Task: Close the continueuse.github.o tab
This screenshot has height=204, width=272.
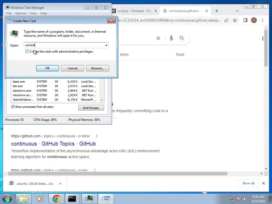Action: coord(207,11)
